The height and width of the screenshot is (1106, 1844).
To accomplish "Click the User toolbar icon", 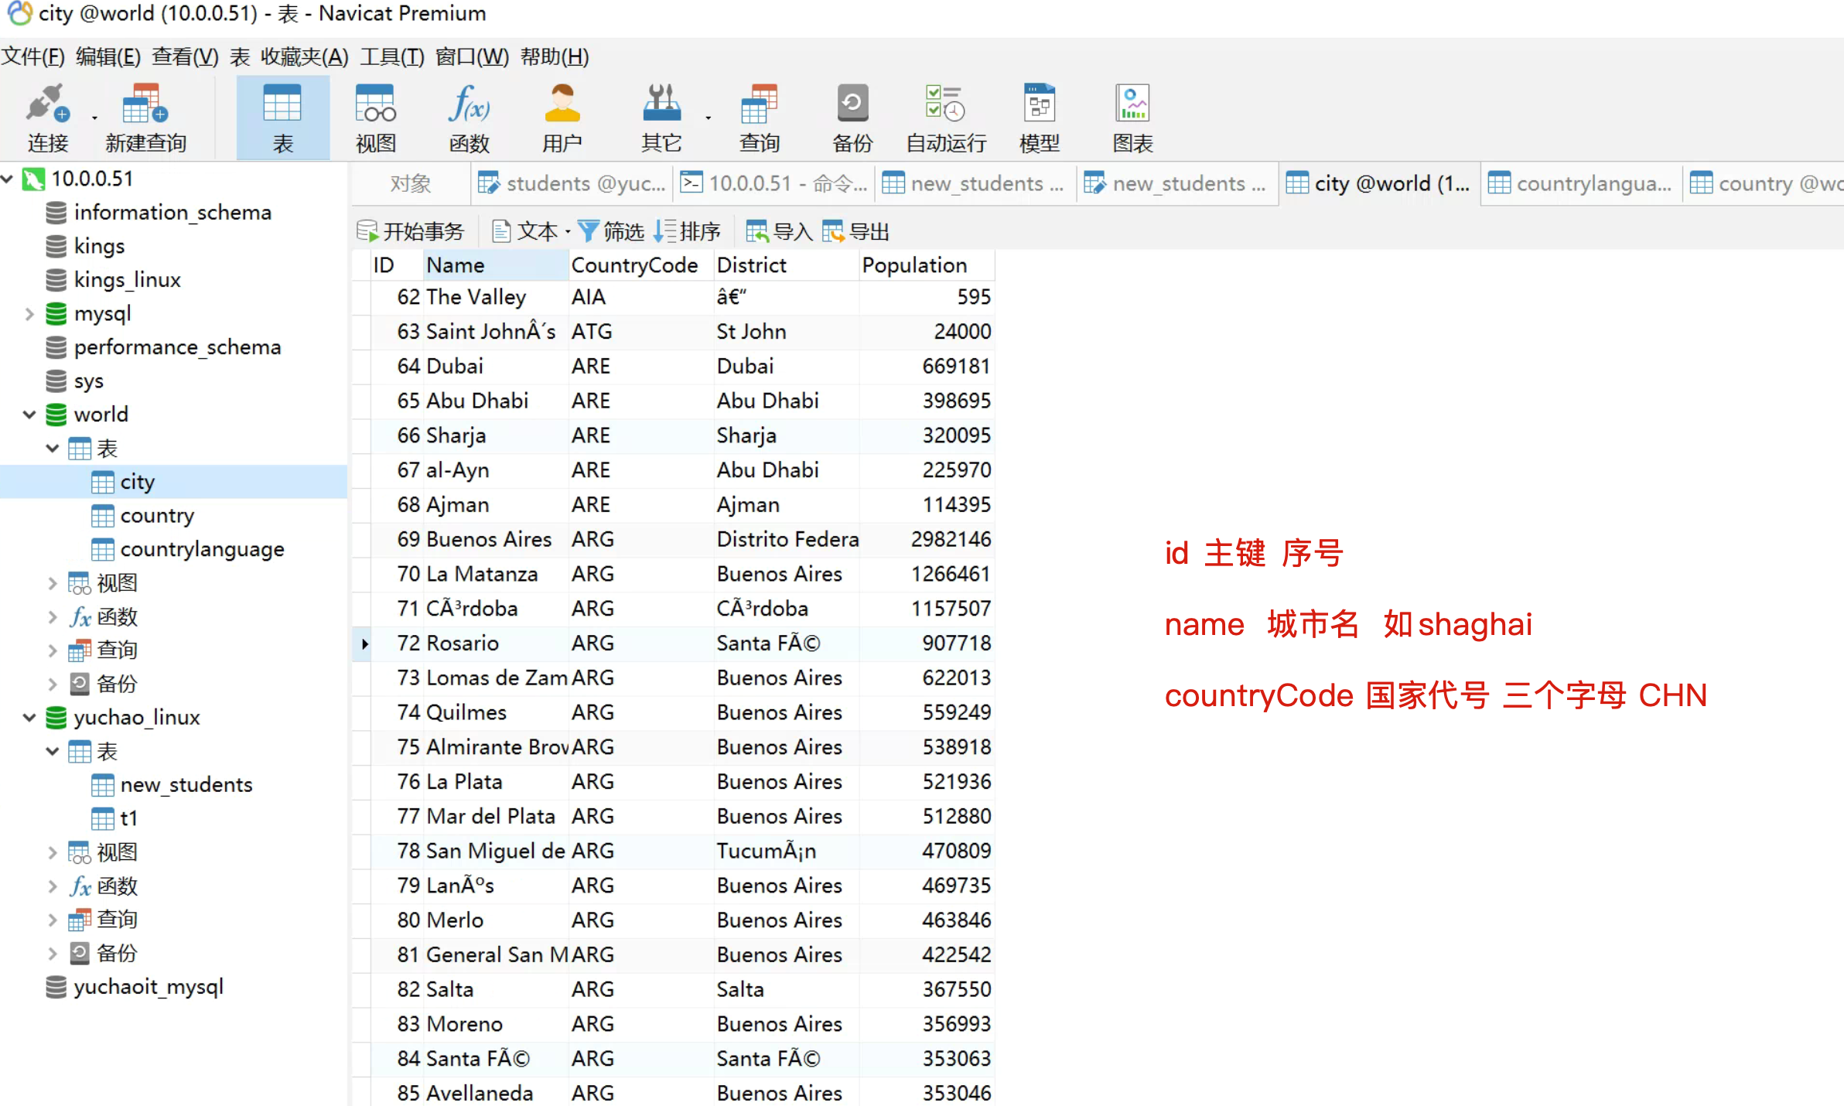I will coord(562,104).
